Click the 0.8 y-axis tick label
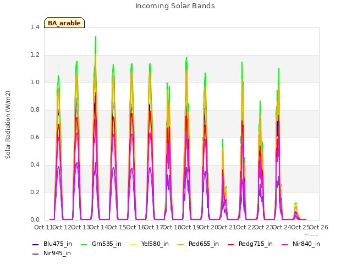Image resolution: width=352 pixels, height=264 pixels. click(x=35, y=110)
